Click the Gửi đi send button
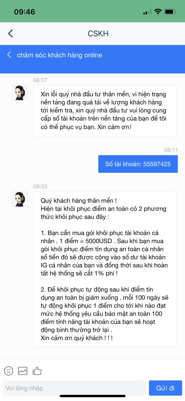Image resolution: width=185 pixels, height=401 pixels. (166, 388)
